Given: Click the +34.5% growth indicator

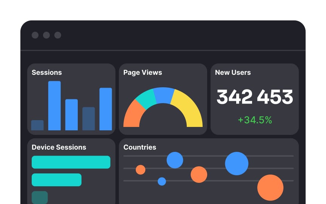Looking at the screenshot, I should click(x=255, y=120).
